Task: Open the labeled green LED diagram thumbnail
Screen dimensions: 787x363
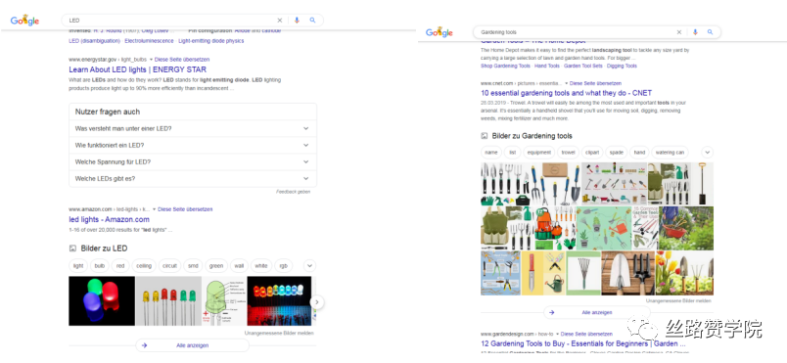Action: (224, 300)
